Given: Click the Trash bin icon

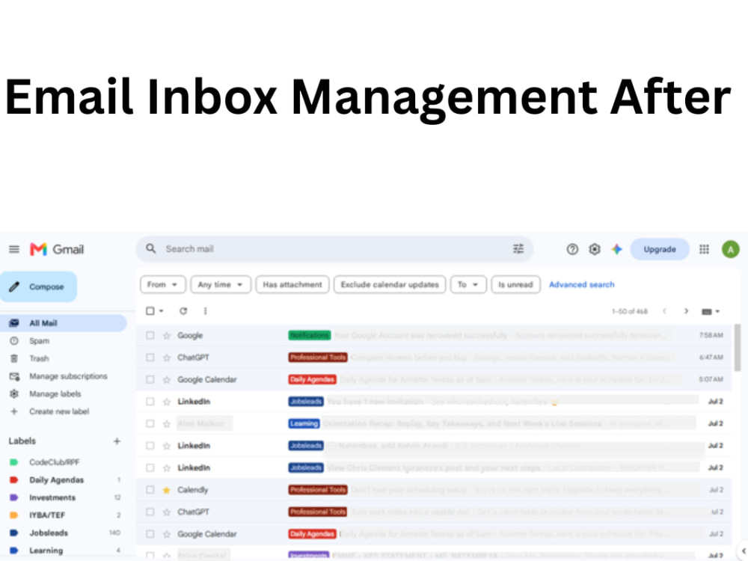Looking at the screenshot, I should (x=14, y=358).
